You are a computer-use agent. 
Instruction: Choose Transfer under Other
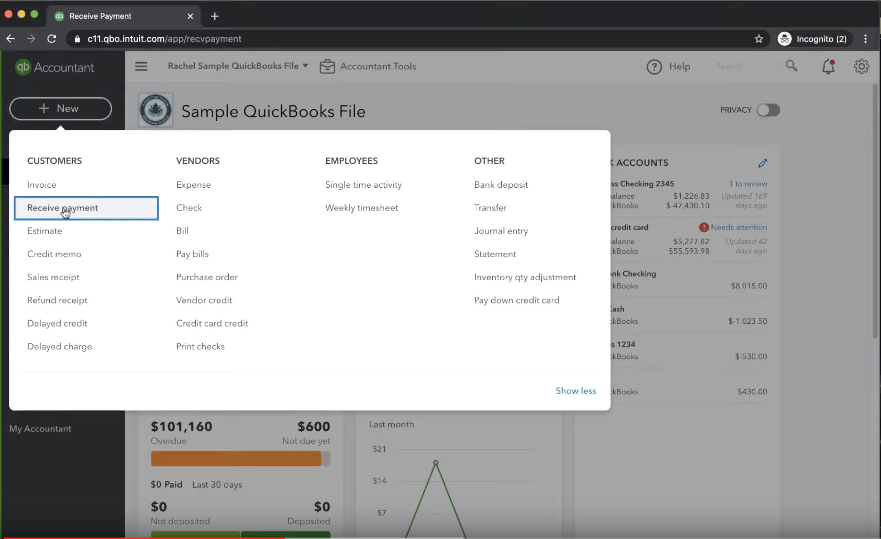click(x=490, y=208)
